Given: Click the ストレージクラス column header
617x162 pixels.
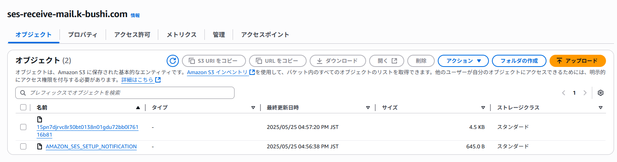Looking at the screenshot, I should click(x=518, y=108).
